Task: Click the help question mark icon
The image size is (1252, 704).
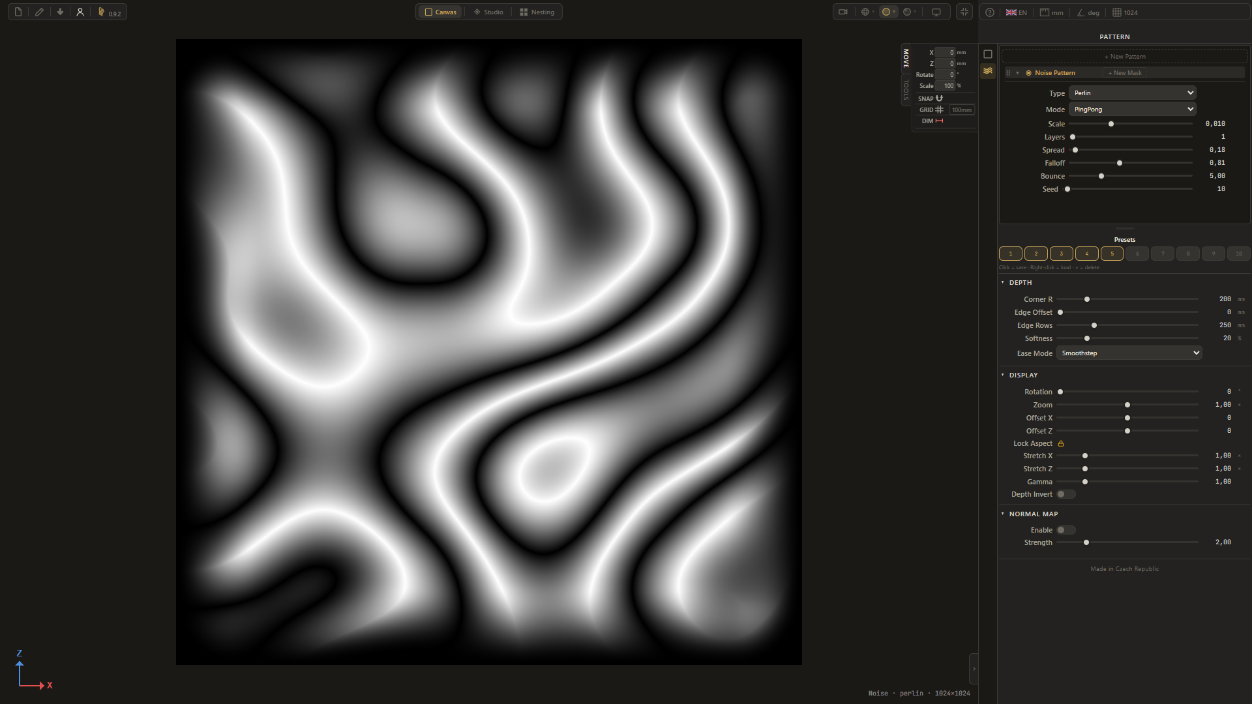Action: click(989, 12)
